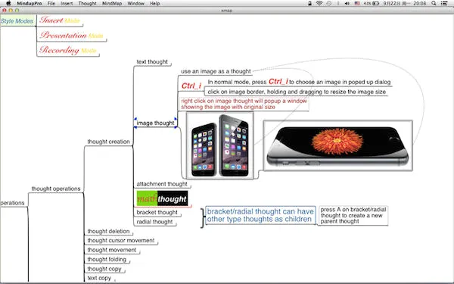The width and height of the screenshot is (454, 284).
Task: Select the 'image thought' node
Action: pyautogui.click(x=155, y=123)
